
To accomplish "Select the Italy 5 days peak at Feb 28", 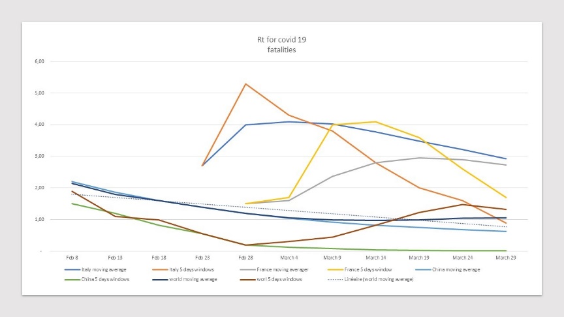I will tap(245, 84).
